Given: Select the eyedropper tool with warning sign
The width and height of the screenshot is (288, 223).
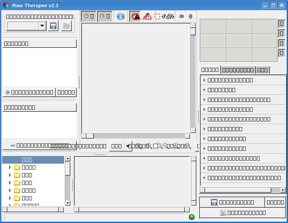Looking at the screenshot, I should tap(147, 16).
